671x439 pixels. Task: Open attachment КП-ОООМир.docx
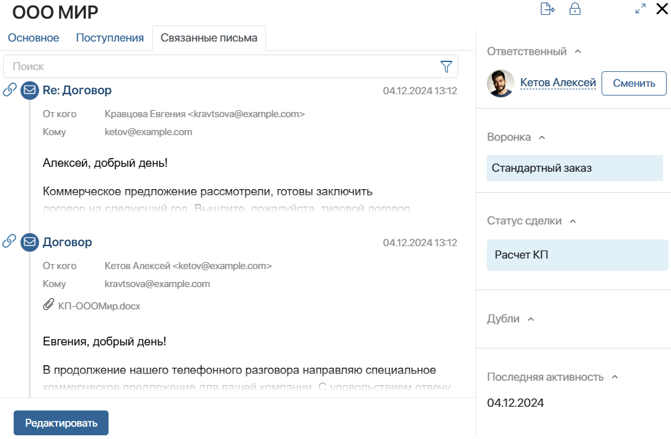click(x=99, y=306)
